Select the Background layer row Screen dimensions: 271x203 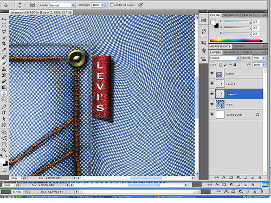[236, 115]
